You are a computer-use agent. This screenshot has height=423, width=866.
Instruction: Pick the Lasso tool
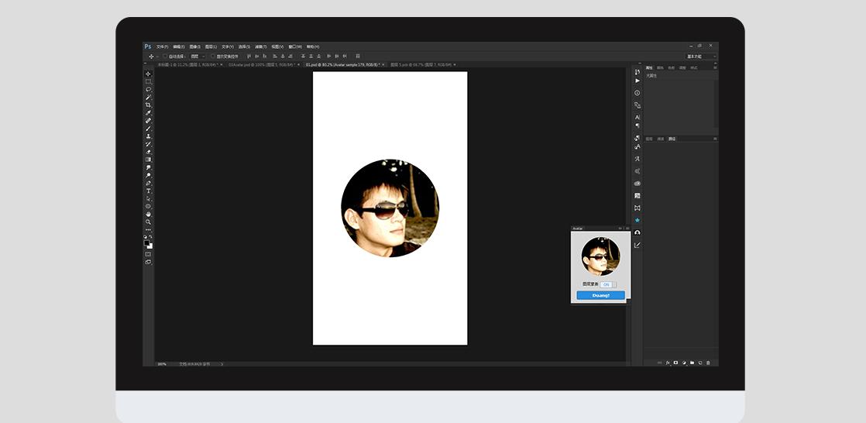click(x=148, y=89)
